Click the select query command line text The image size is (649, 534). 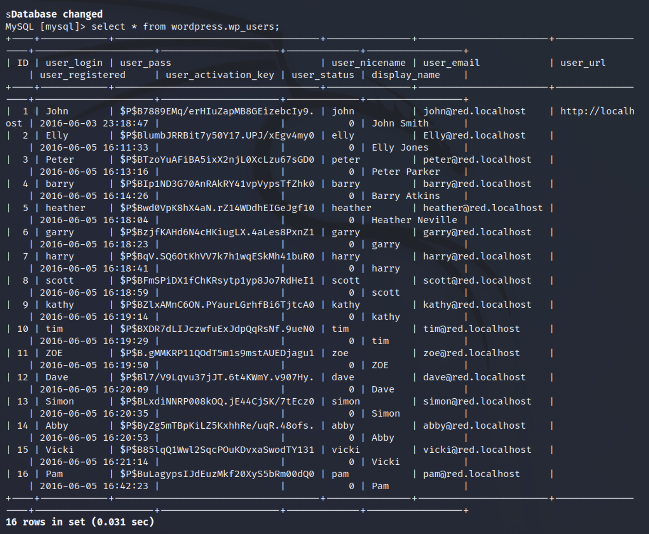click(x=185, y=27)
